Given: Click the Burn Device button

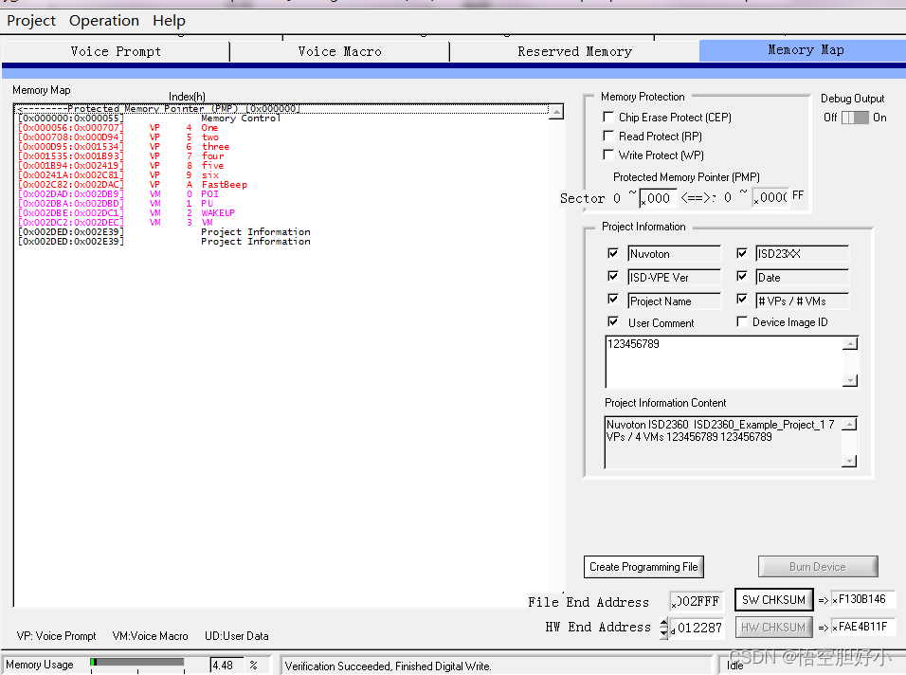Looking at the screenshot, I should (x=818, y=567).
